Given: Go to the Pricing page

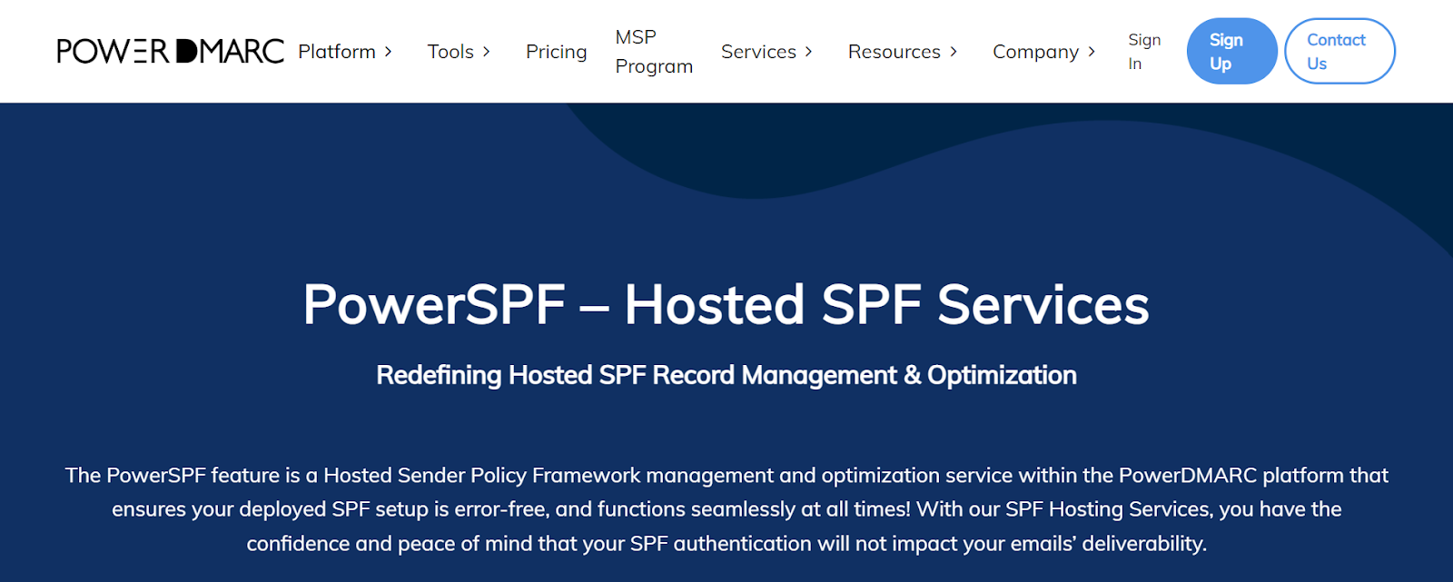Looking at the screenshot, I should 556,52.
